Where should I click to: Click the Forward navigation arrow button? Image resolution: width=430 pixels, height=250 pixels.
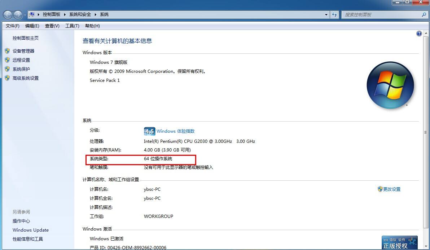coord(18,15)
